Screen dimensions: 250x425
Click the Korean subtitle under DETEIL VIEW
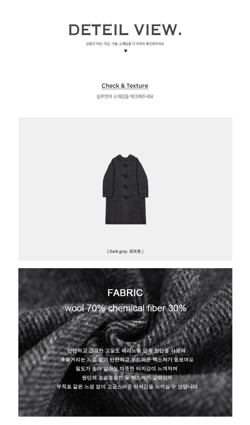[125, 44]
